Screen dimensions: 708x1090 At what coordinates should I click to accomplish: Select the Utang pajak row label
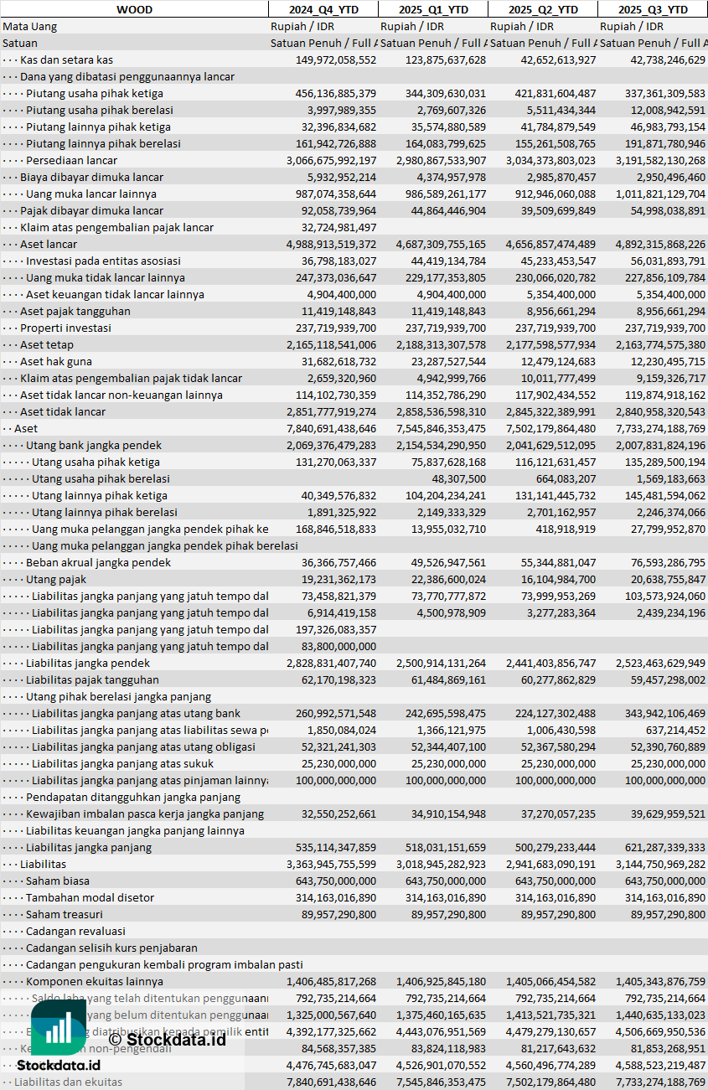(x=56, y=579)
